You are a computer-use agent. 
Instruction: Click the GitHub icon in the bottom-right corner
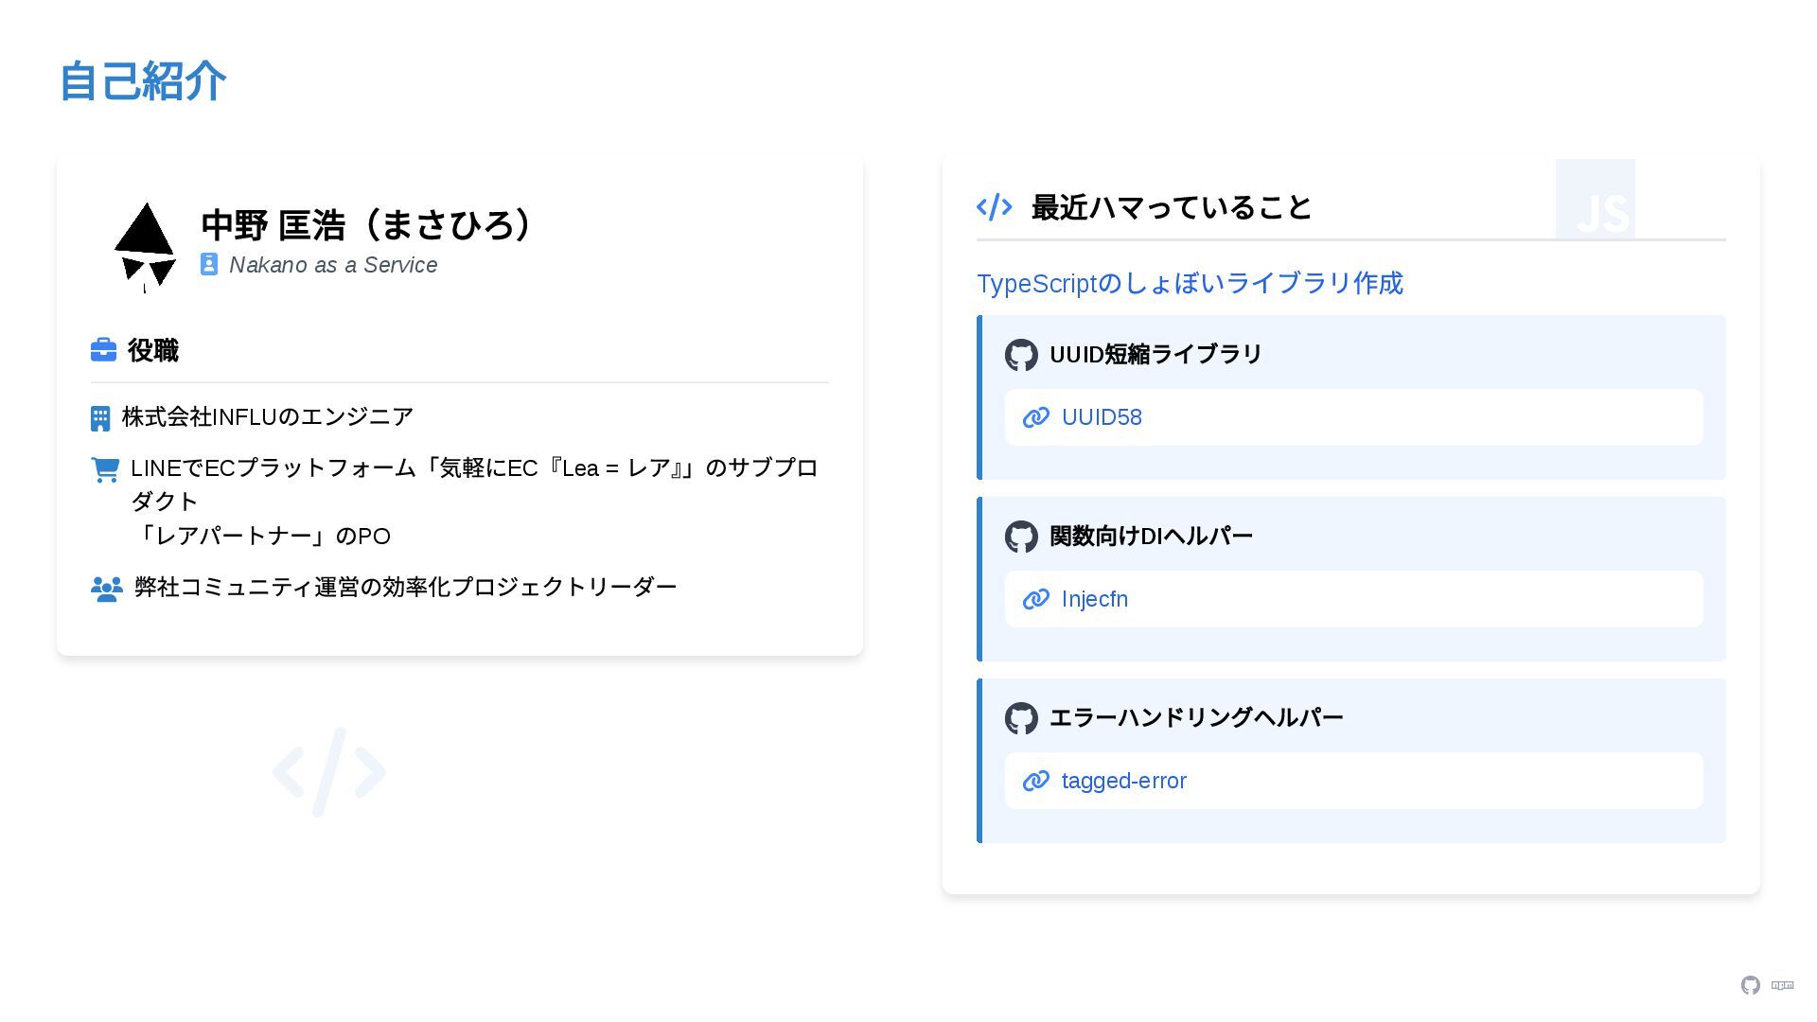1751,985
